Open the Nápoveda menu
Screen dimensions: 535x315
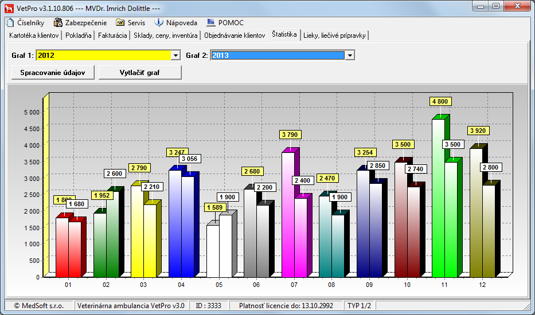point(182,23)
